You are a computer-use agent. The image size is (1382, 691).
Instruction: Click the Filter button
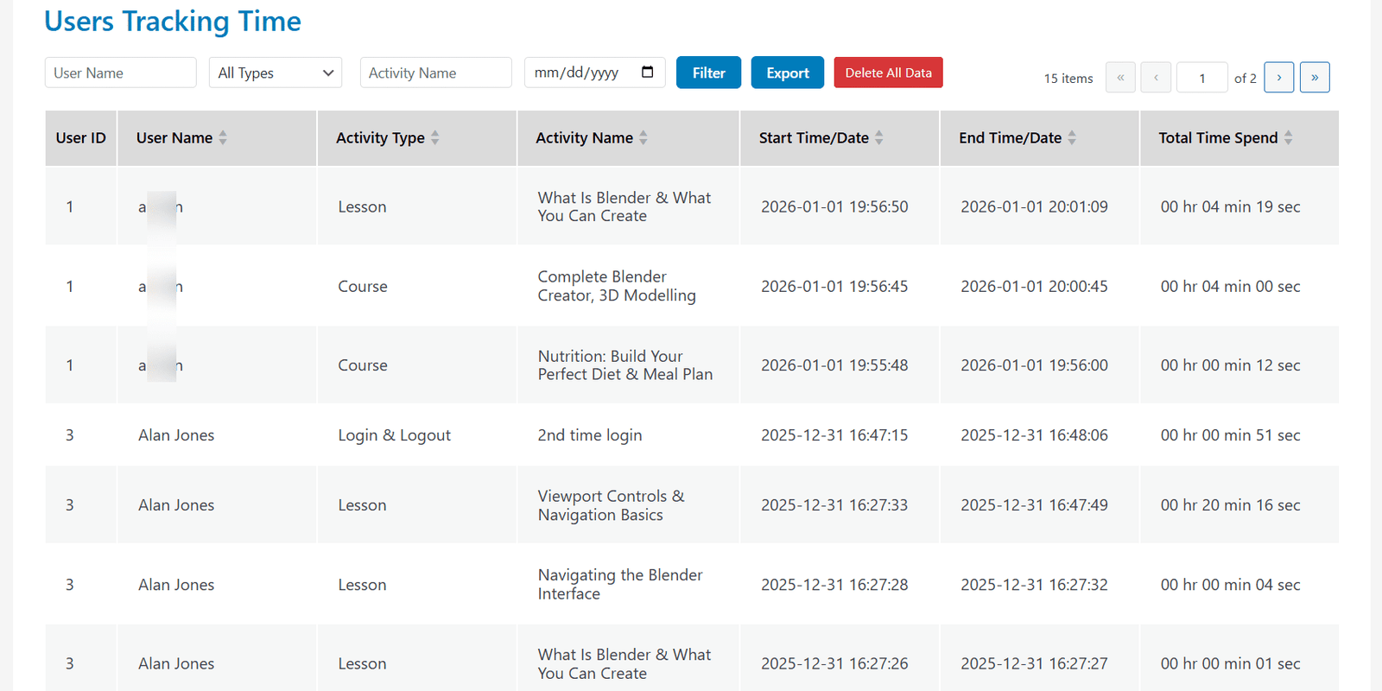pos(708,73)
